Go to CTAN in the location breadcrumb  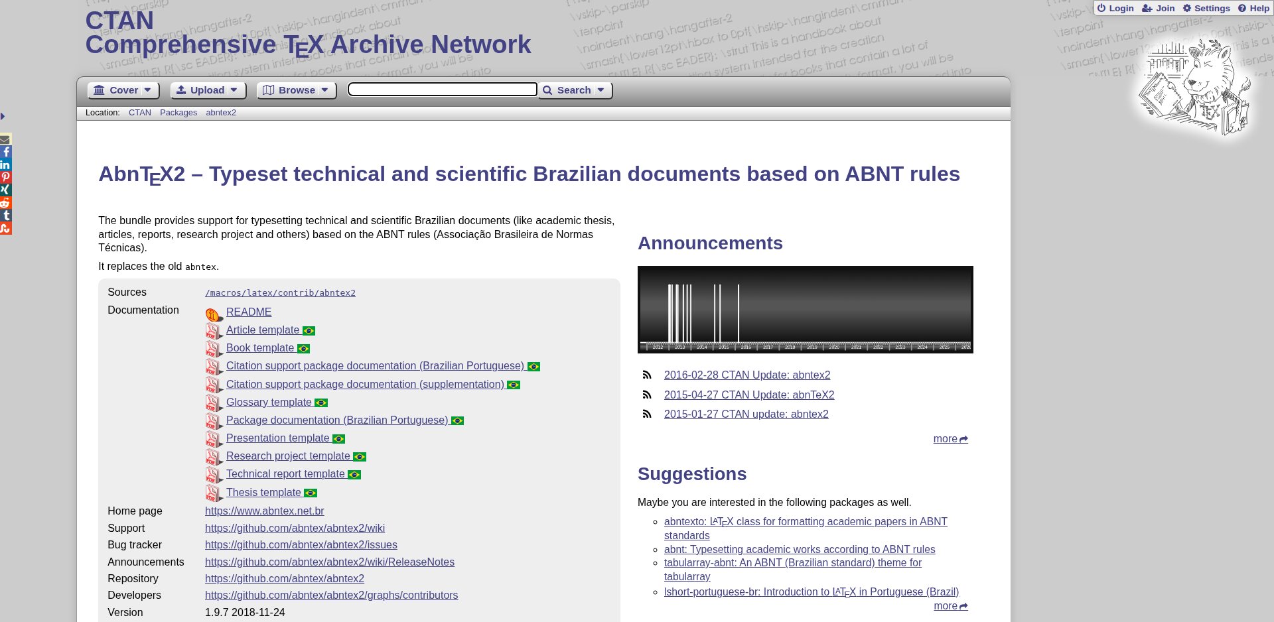(140, 113)
